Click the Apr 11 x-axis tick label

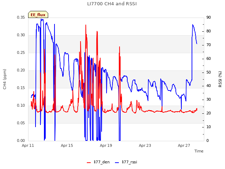28,145
